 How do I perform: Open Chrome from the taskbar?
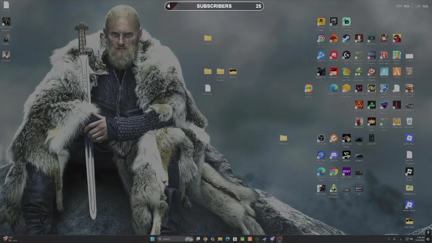pos(205,239)
